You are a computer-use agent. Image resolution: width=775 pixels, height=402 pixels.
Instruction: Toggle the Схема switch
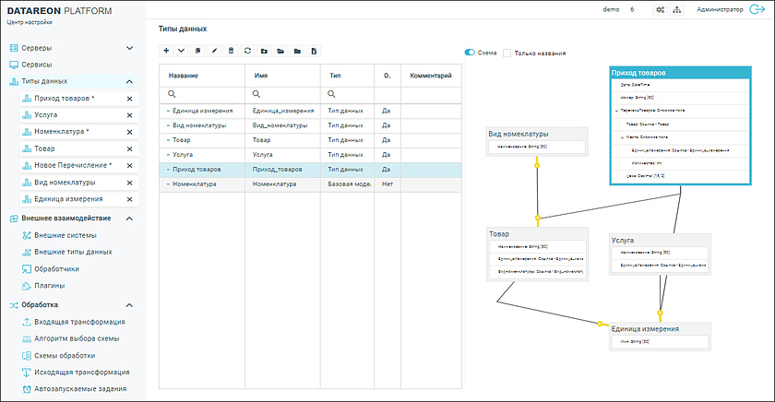click(470, 53)
